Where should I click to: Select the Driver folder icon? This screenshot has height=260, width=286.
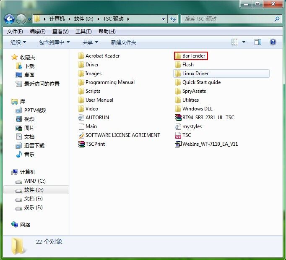(x=81, y=65)
